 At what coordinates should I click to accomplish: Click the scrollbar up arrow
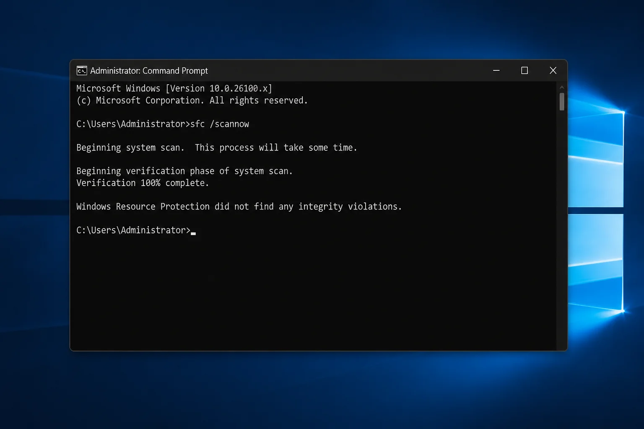pyautogui.click(x=562, y=87)
